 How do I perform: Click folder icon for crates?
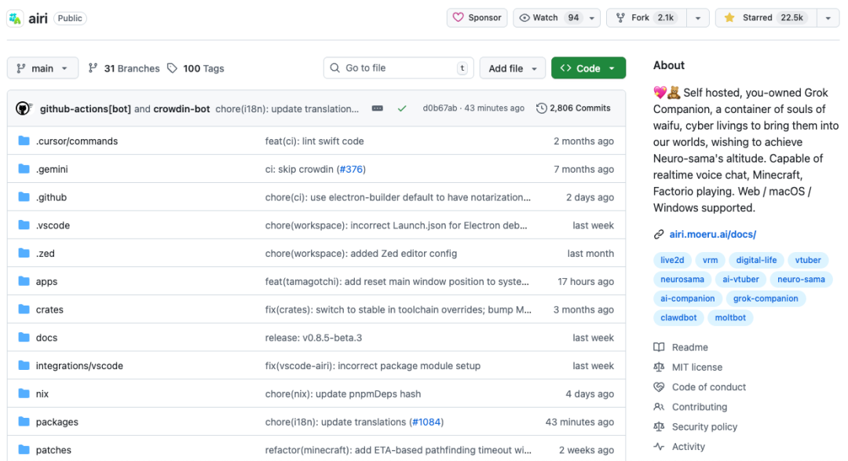click(24, 309)
